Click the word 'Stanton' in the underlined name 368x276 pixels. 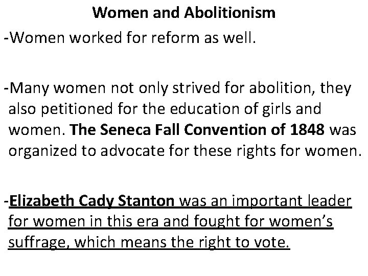pyautogui.click(x=146, y=201)
